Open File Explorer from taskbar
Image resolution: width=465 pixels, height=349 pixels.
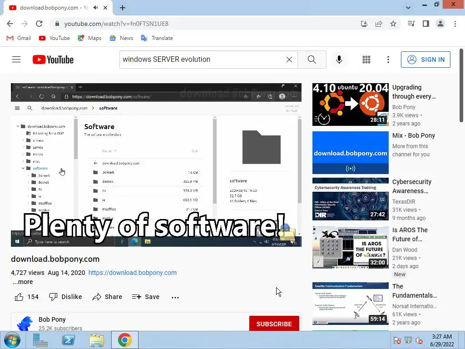97,340
